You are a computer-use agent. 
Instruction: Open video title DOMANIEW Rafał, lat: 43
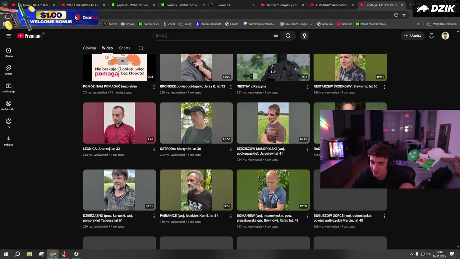[267, 218]
